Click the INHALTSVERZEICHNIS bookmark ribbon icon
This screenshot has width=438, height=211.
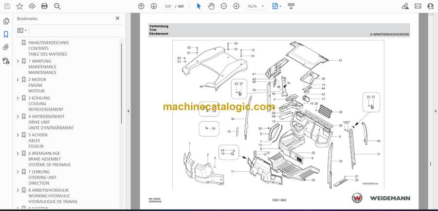24,43
